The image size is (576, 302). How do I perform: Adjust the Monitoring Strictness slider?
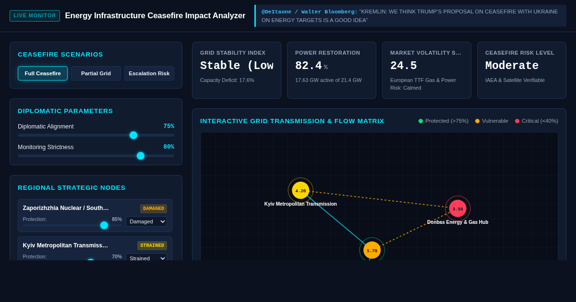point(96,156)
